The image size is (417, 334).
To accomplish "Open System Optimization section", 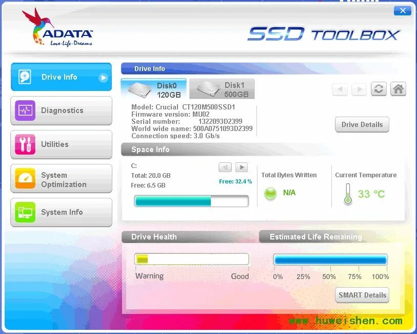I will [x=61, y=178].
